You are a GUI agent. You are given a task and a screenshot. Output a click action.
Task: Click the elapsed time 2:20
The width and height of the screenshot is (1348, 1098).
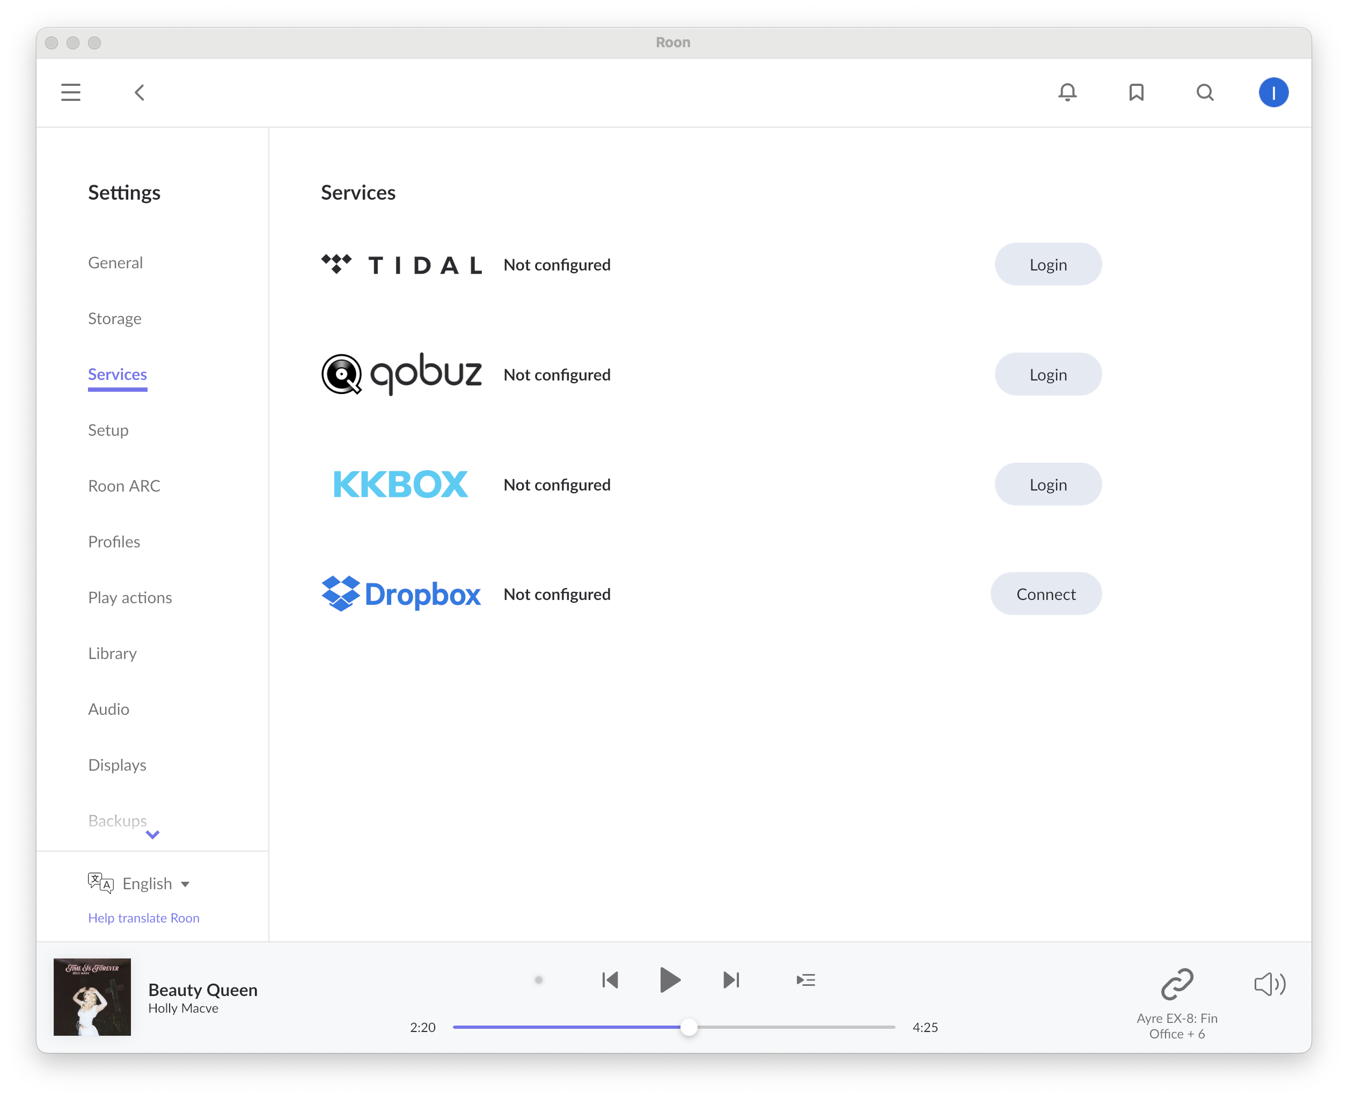(422, 1027)
